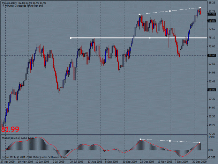
Task: Select the middle handle of the MACD dashed trendline
Action: pyautogui.click(x=170, y=141)
